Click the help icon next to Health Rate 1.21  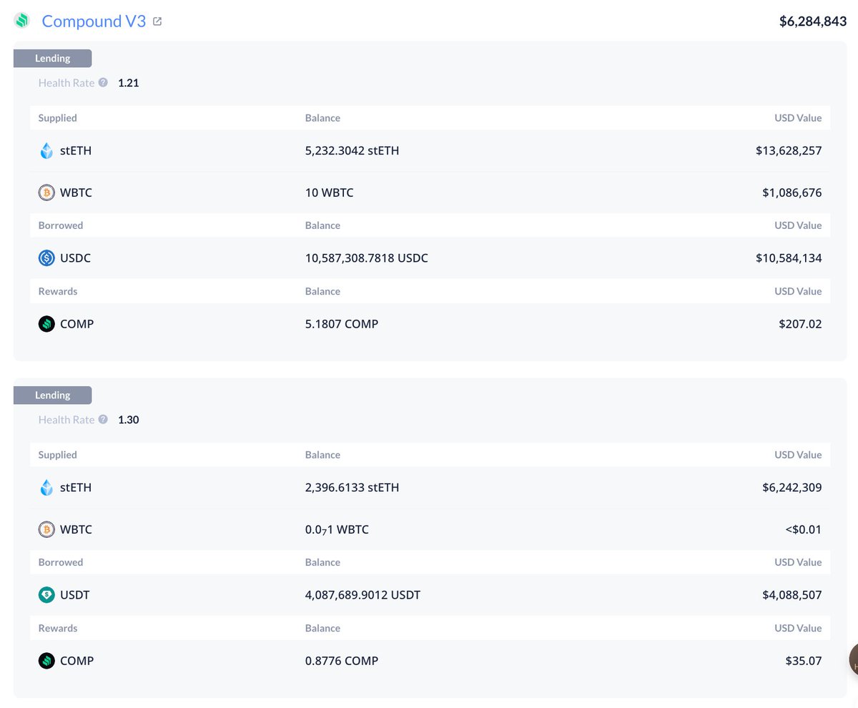click(x=103, y=82)
